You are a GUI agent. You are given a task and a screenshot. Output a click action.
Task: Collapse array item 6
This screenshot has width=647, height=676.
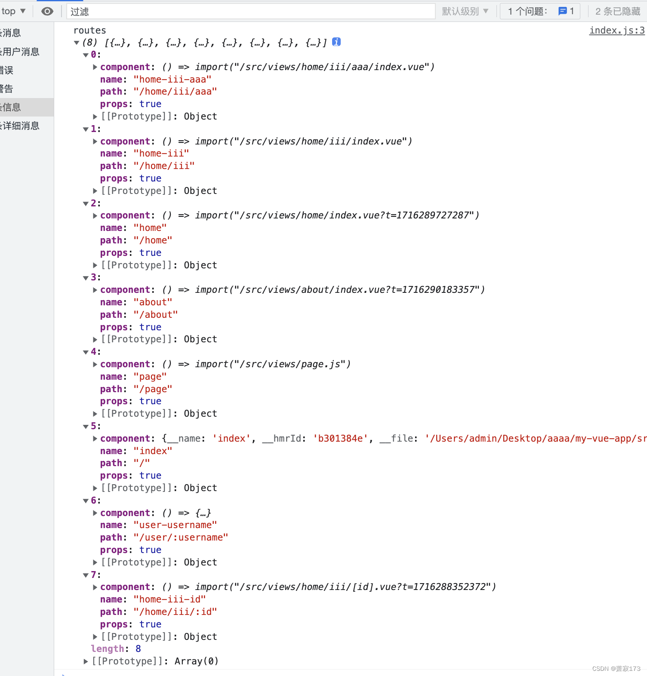click(86, 501)
